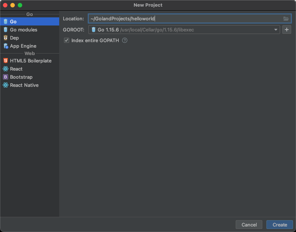Select the React Native template label

point(24,85)
